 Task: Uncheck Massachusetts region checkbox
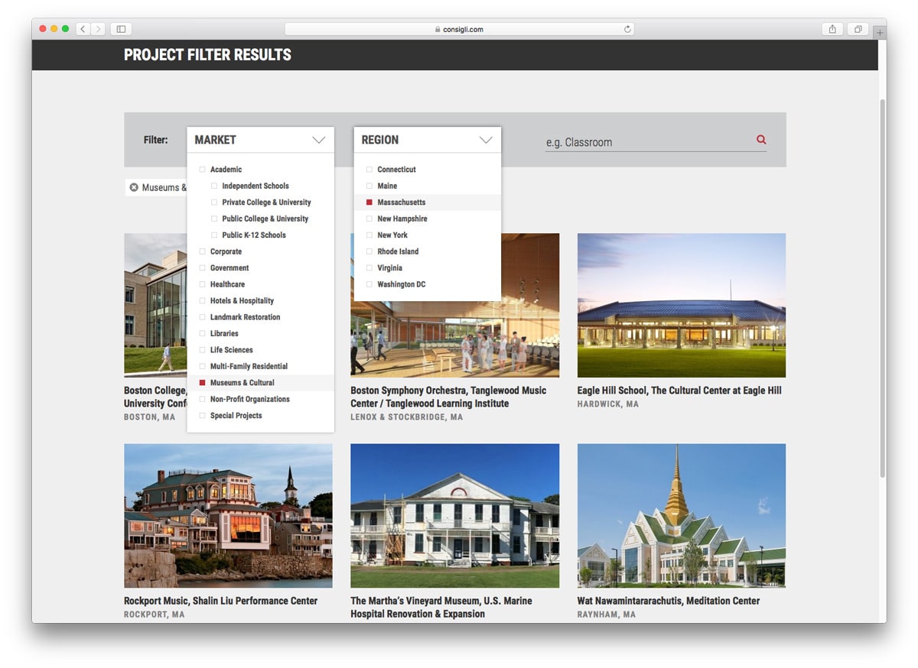point(369,203)
